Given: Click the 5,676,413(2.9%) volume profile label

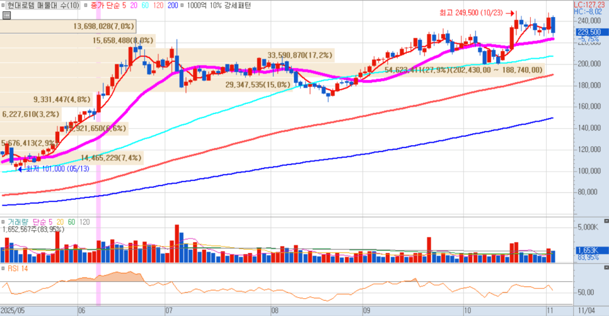Looking at the screenshot, I should 29,143.
